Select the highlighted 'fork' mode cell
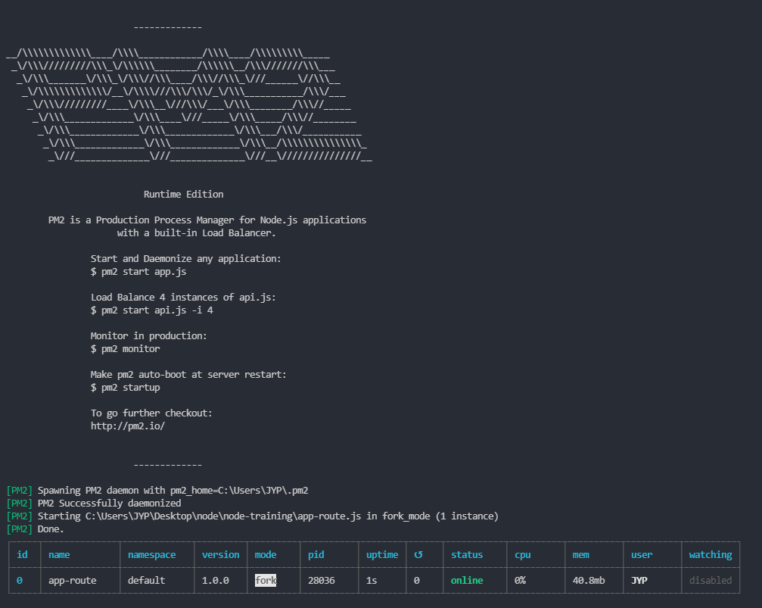 tap(266, 580)
